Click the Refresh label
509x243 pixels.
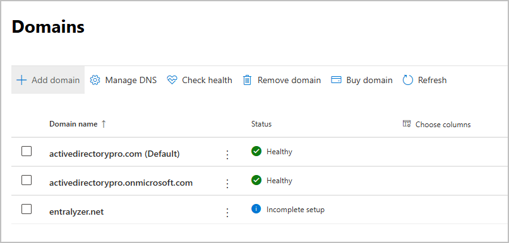[x=433, y=80]
